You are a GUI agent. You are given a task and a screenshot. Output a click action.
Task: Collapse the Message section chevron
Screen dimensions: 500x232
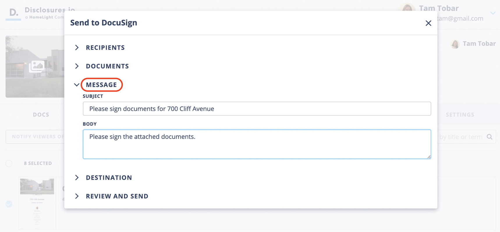(x=77, y=85)
